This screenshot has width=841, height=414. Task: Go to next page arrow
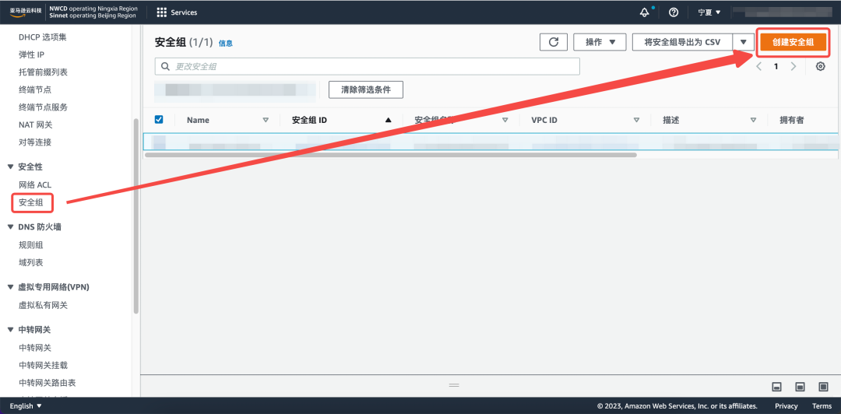(793, 66)
